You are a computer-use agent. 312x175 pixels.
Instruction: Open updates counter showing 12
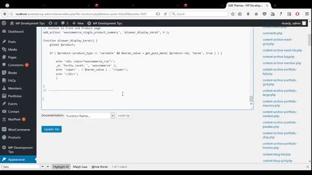click(53, 23)
